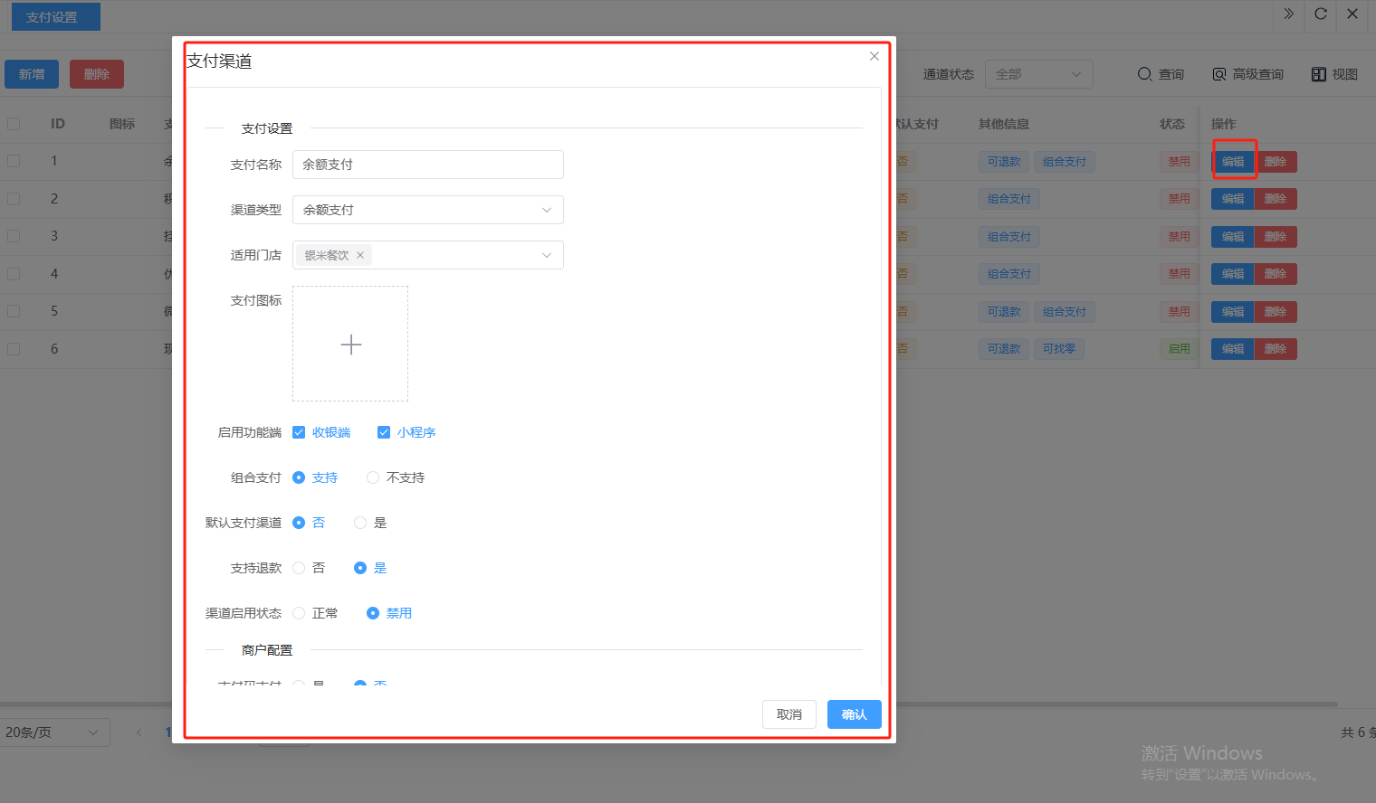Open the 视图 view layout option

coord(1334,74)
